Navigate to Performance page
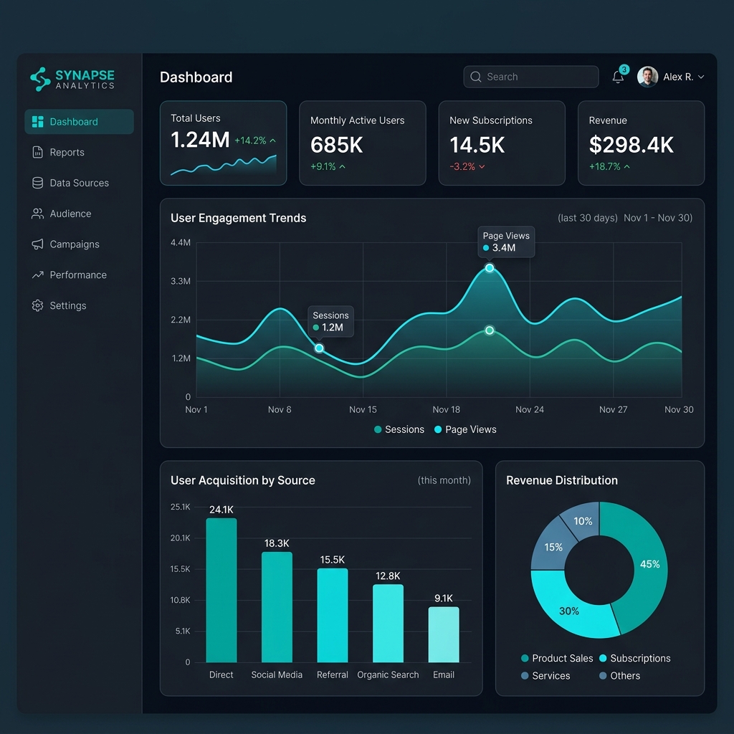 (x=78, y=275)
